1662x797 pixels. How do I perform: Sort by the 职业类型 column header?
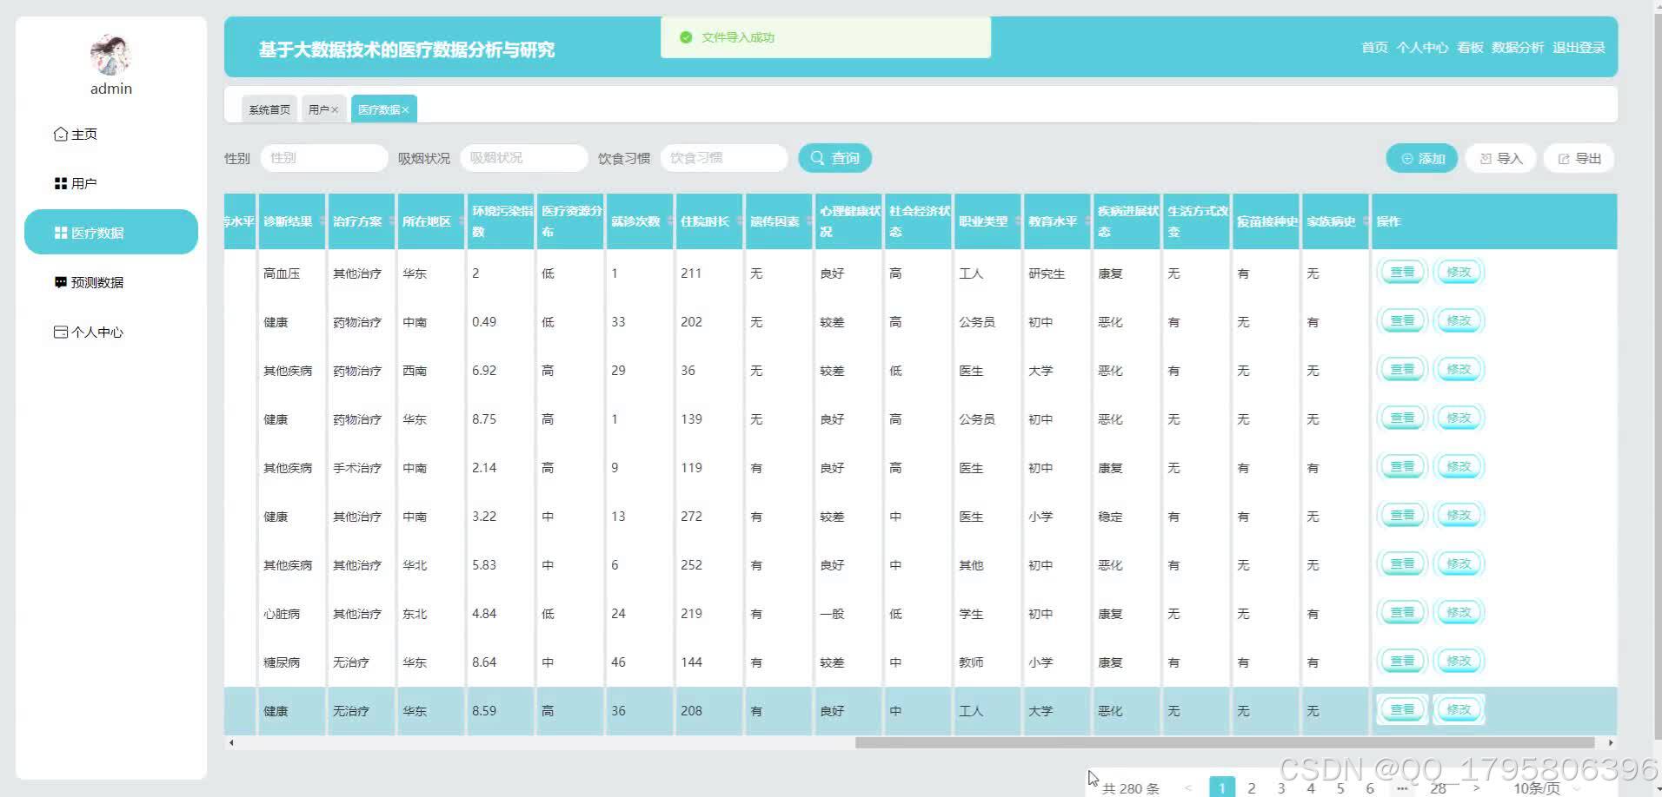tap(987, 221)
